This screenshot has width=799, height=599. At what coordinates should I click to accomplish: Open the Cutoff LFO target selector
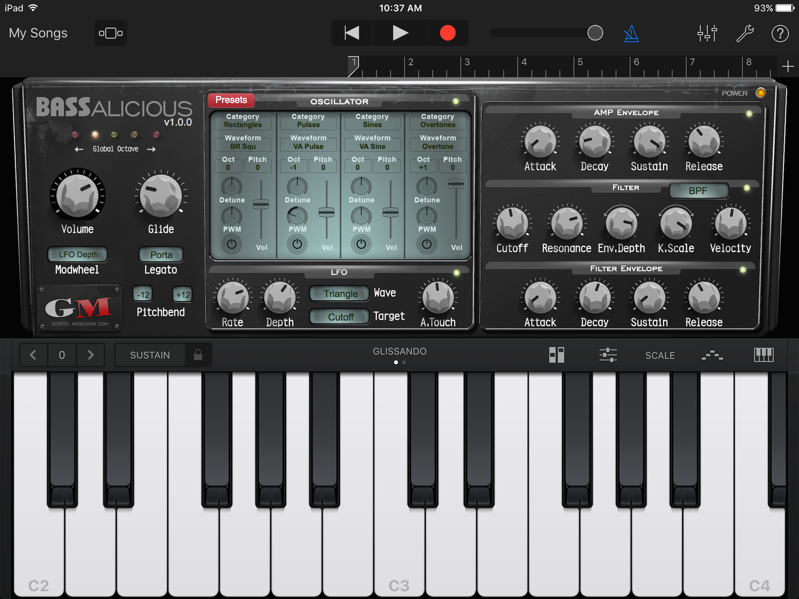tap(340, 317)
